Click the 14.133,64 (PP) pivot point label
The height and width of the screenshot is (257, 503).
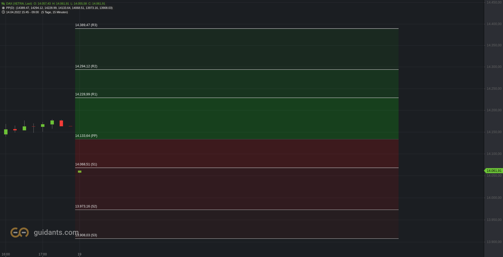point(86,136)
